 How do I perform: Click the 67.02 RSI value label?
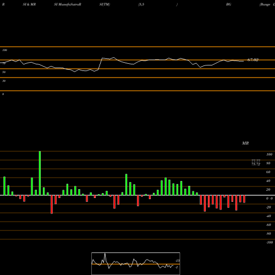coord(253,60)
